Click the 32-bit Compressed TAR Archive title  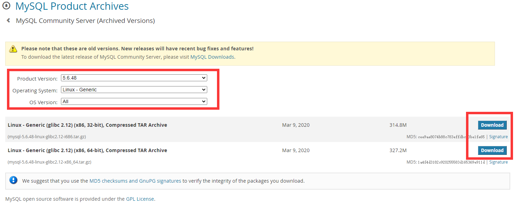[87, 125]
